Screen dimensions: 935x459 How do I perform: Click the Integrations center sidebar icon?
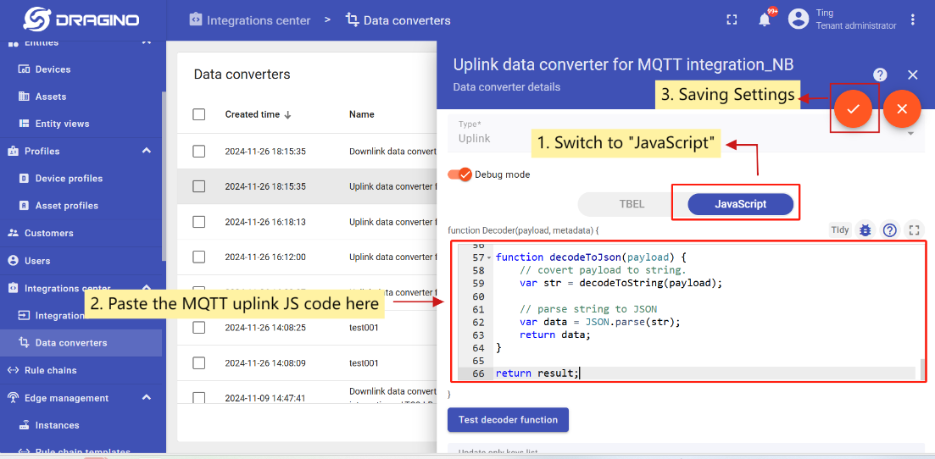[13, 289]
